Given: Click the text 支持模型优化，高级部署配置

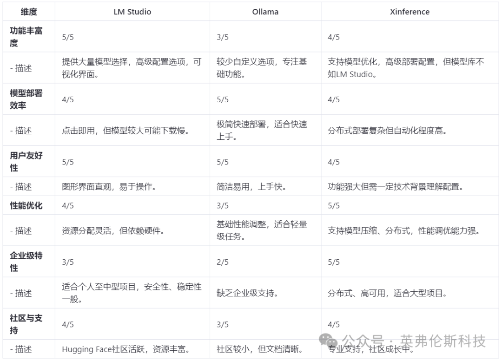Looking at the screenshot, I should pyautogui.click(x=381, y=62).
